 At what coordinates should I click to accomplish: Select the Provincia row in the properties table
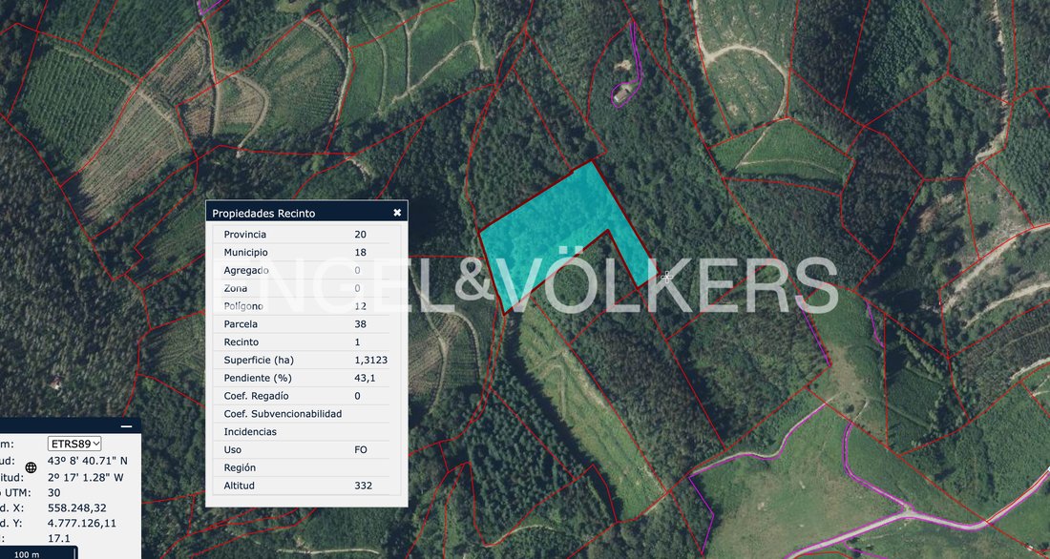pos(306,235)
